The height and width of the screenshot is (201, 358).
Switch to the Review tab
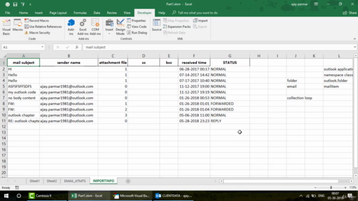tap(112, 13)
